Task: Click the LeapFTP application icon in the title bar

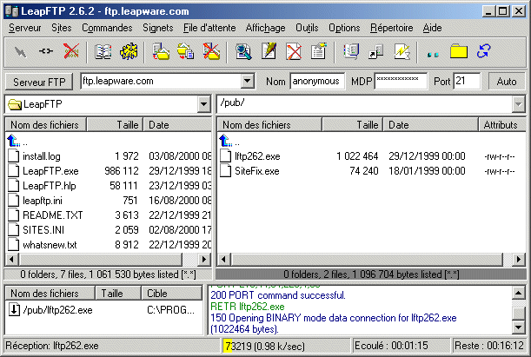Action: pyautogui.click(x=11, y=11)
